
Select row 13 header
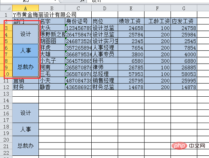pyautogui.click(x=6, y=94)
